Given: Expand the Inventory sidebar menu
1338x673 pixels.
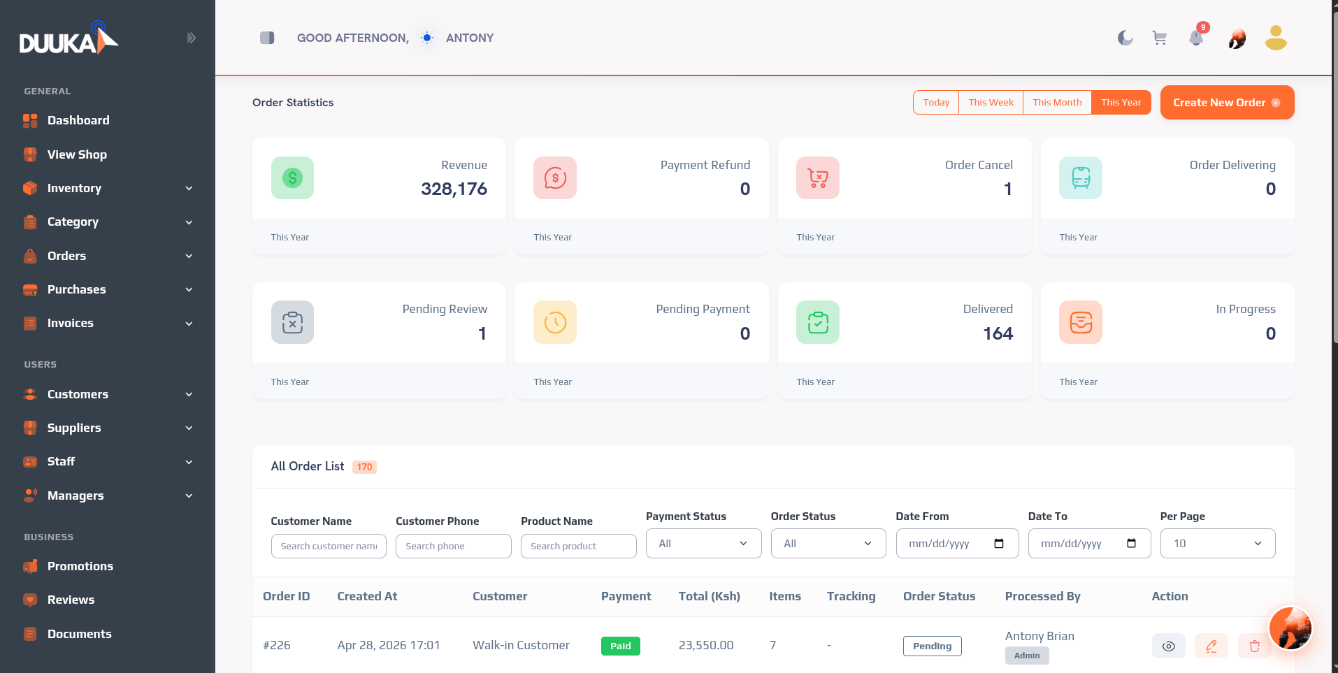Looking at the screenshot, I should tap(108, 188).
